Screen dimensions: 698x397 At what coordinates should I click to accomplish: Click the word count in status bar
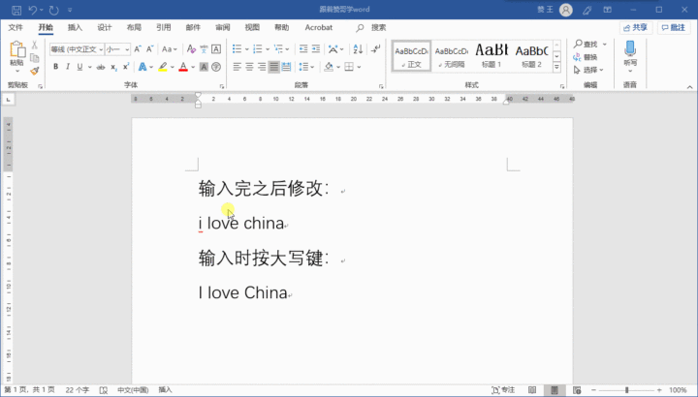78,390
